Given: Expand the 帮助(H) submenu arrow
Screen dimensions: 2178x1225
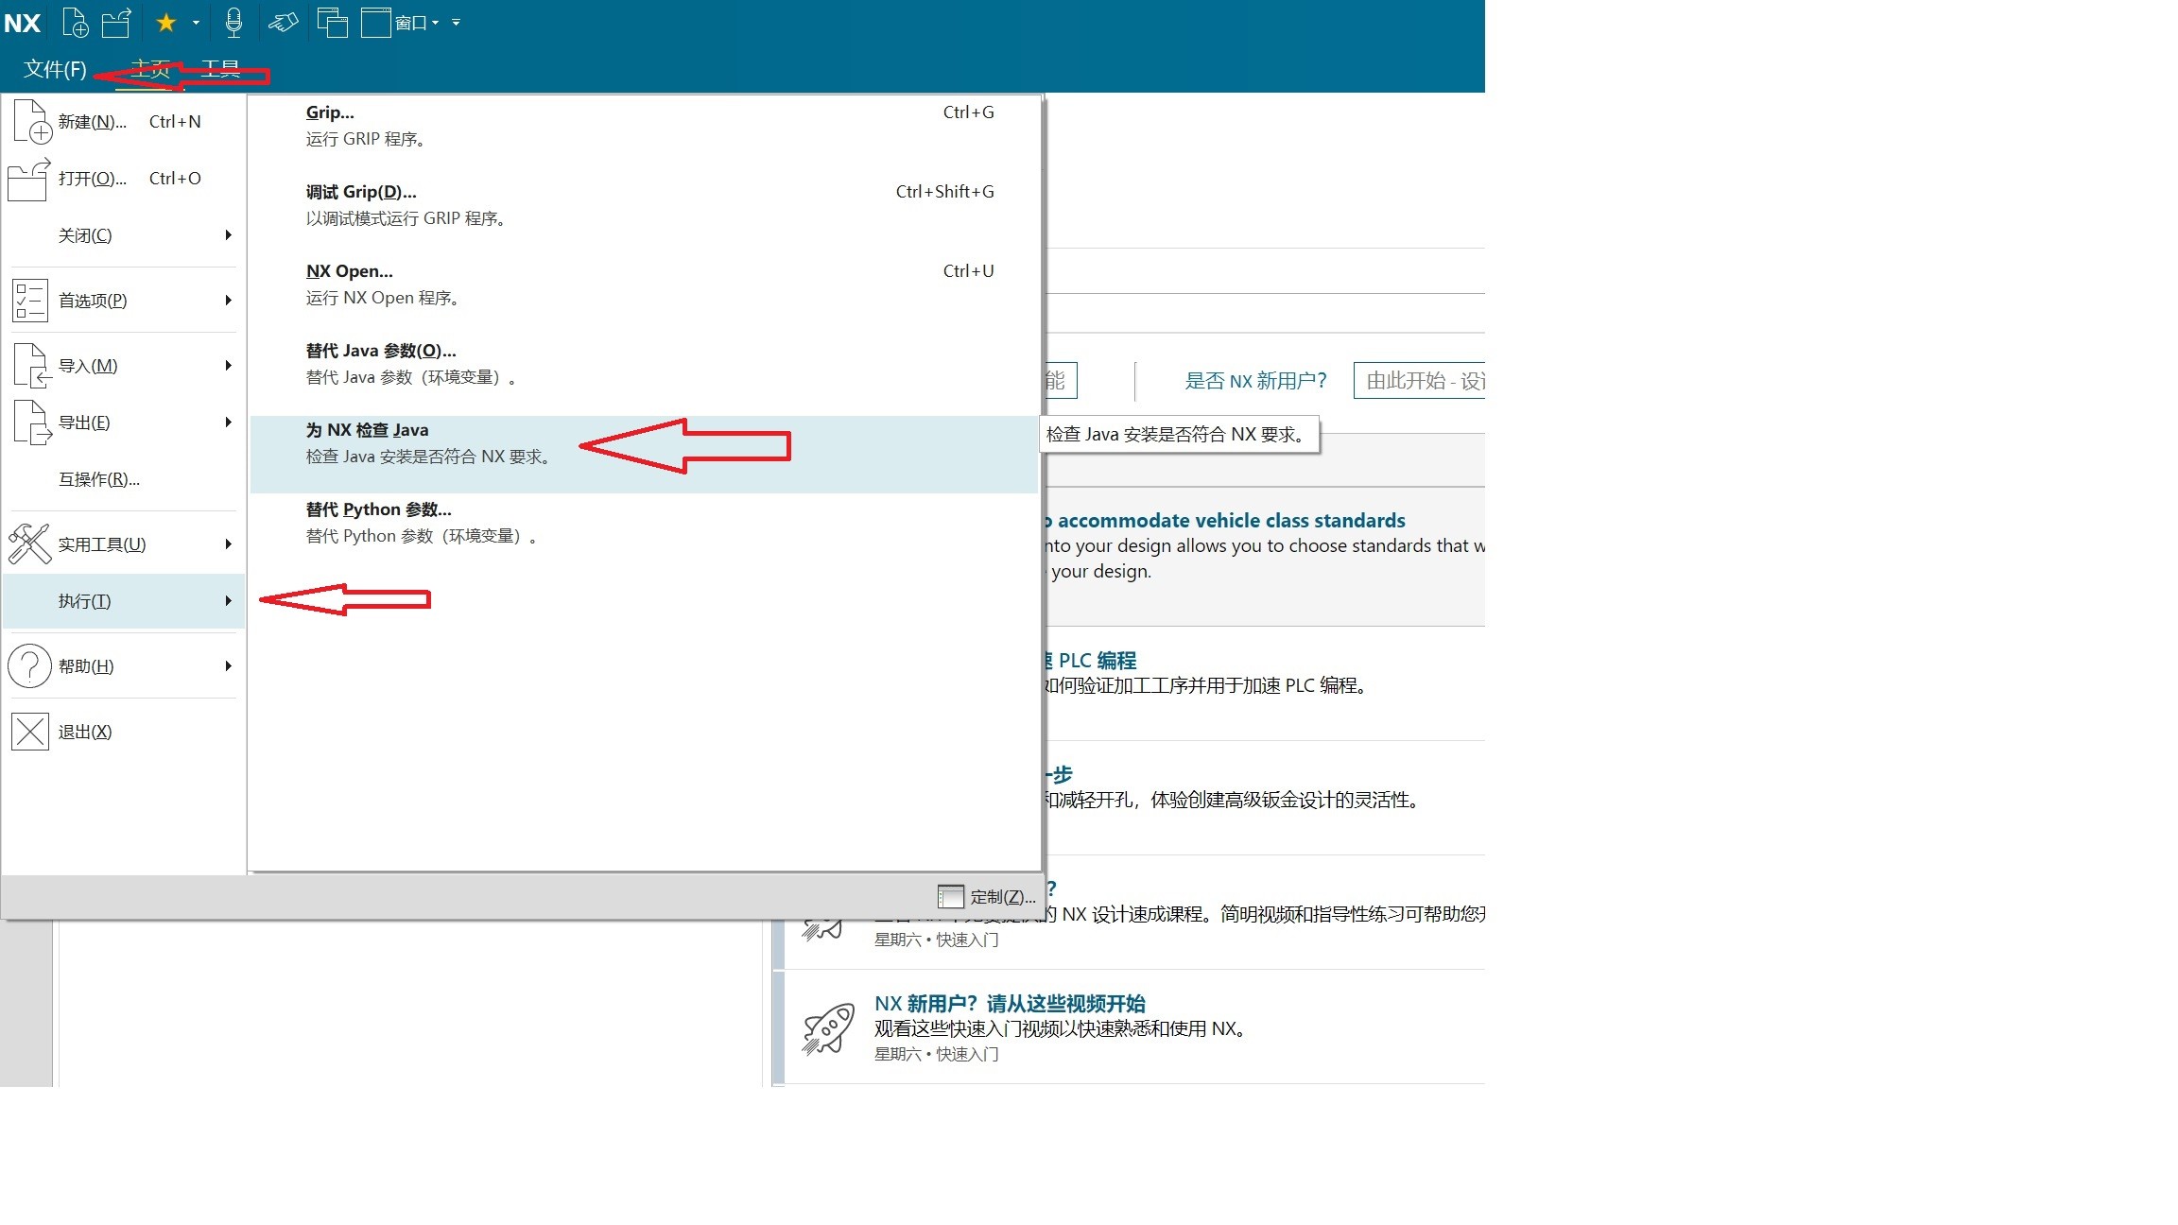Looking at the screenshot, I should (x=228, y=666).
